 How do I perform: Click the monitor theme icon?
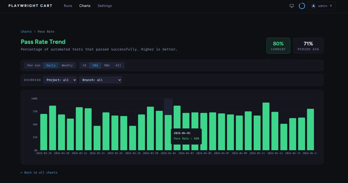click(x=292, y=6)
